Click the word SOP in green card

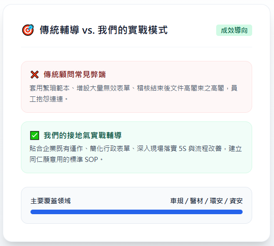click(91, 160)
